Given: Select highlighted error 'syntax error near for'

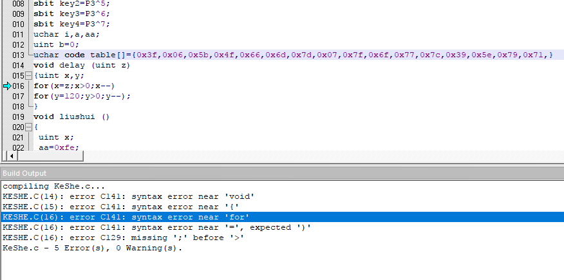Looking at the screenshot, I should click(282, 217).
